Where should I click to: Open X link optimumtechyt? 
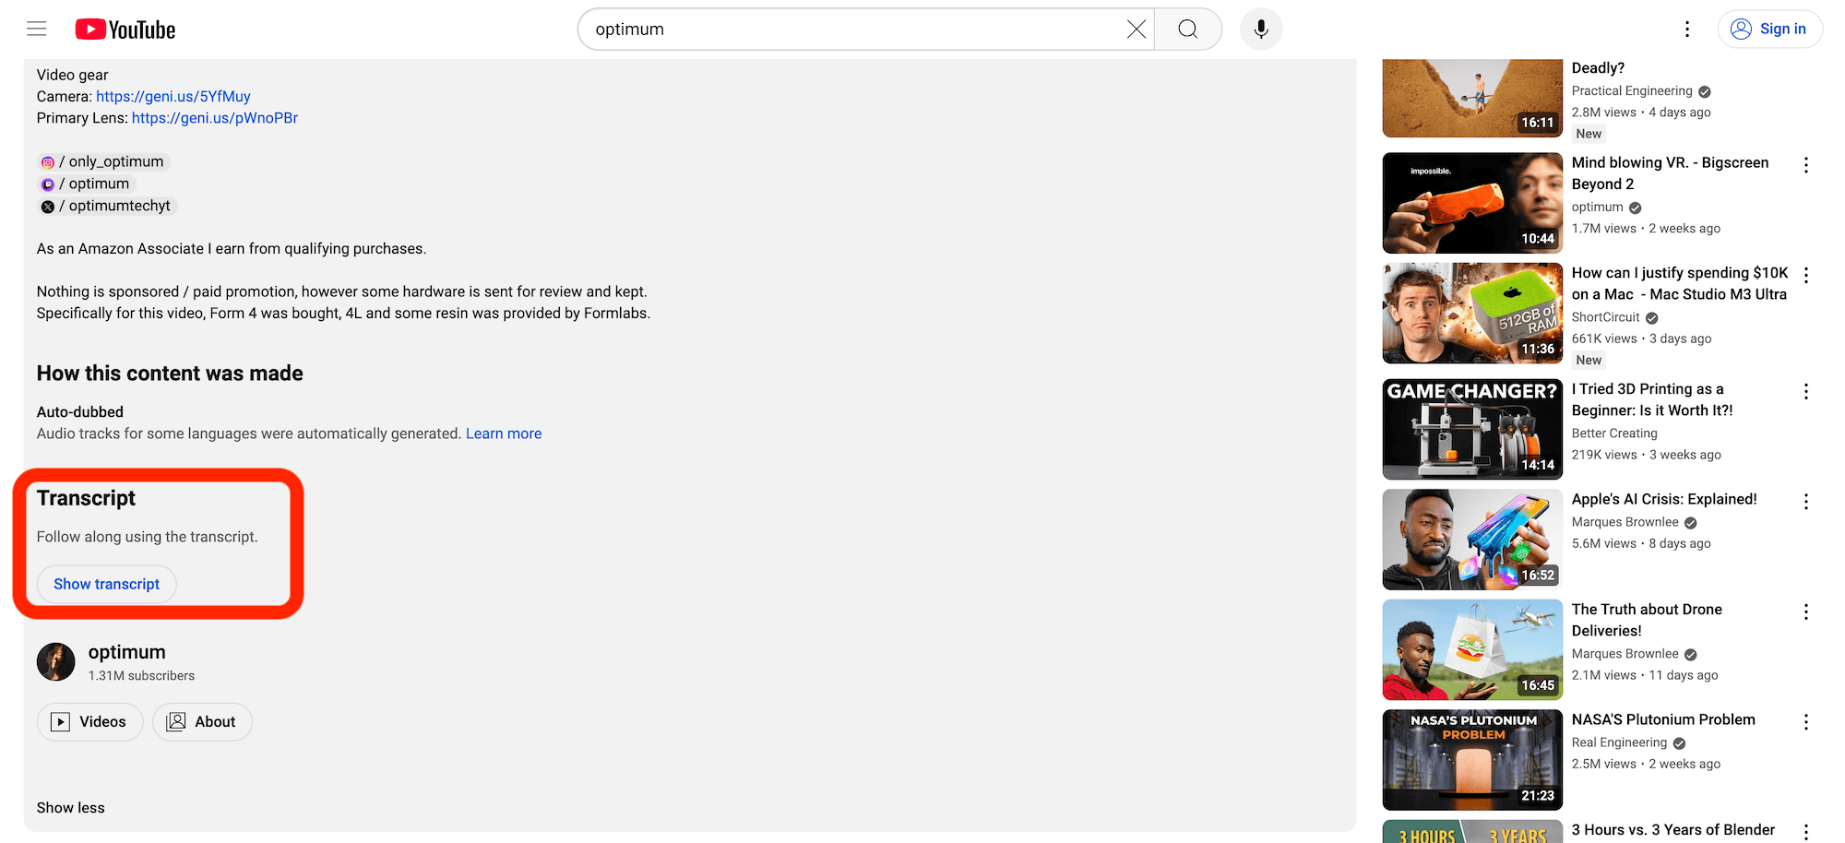(107, 206)
